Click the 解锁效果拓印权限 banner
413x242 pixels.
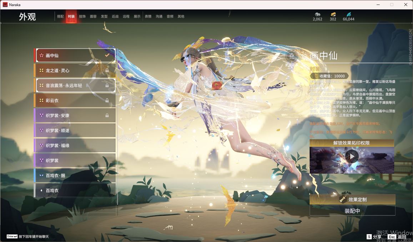click(x=352, y=143)
